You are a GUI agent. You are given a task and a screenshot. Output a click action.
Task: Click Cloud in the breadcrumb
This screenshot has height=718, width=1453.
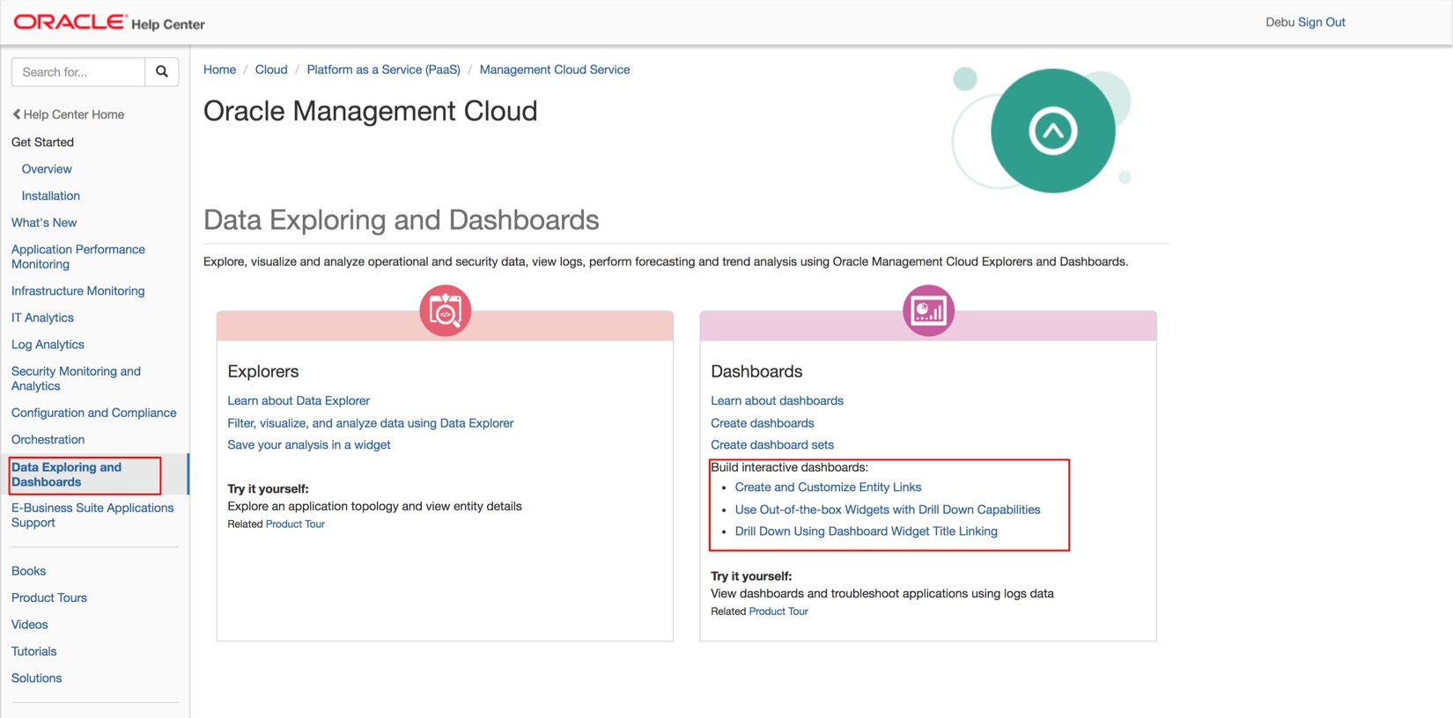click(271, 70)
